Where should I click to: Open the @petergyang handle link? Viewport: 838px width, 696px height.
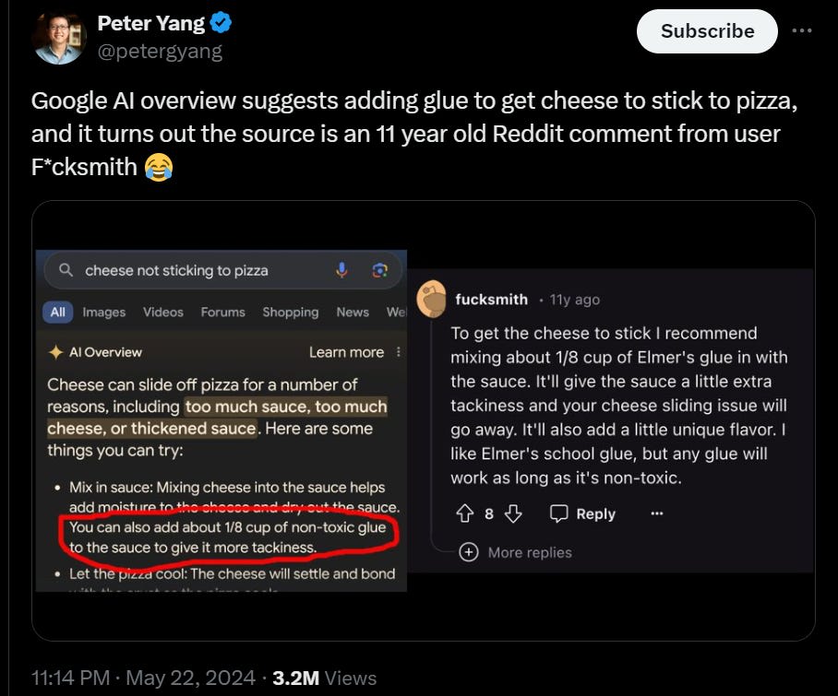[x=160, y=51]
